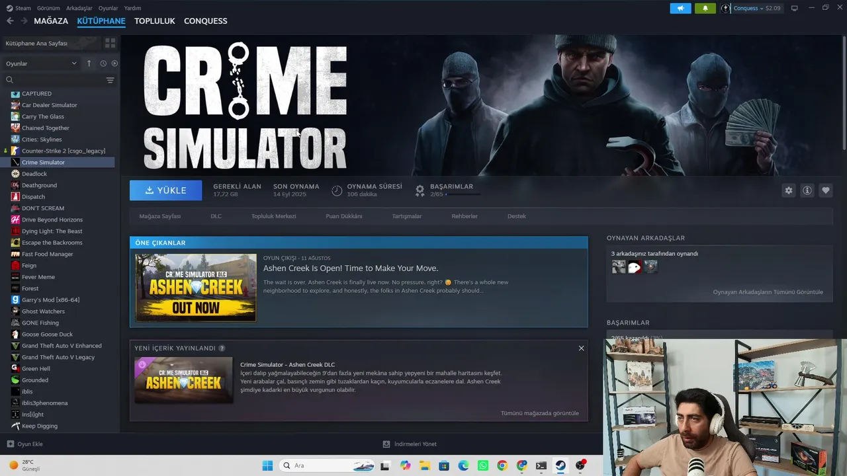Click Tümünü mağazada görüntüle link
The image size is (847, 476).
coord(540,413)
